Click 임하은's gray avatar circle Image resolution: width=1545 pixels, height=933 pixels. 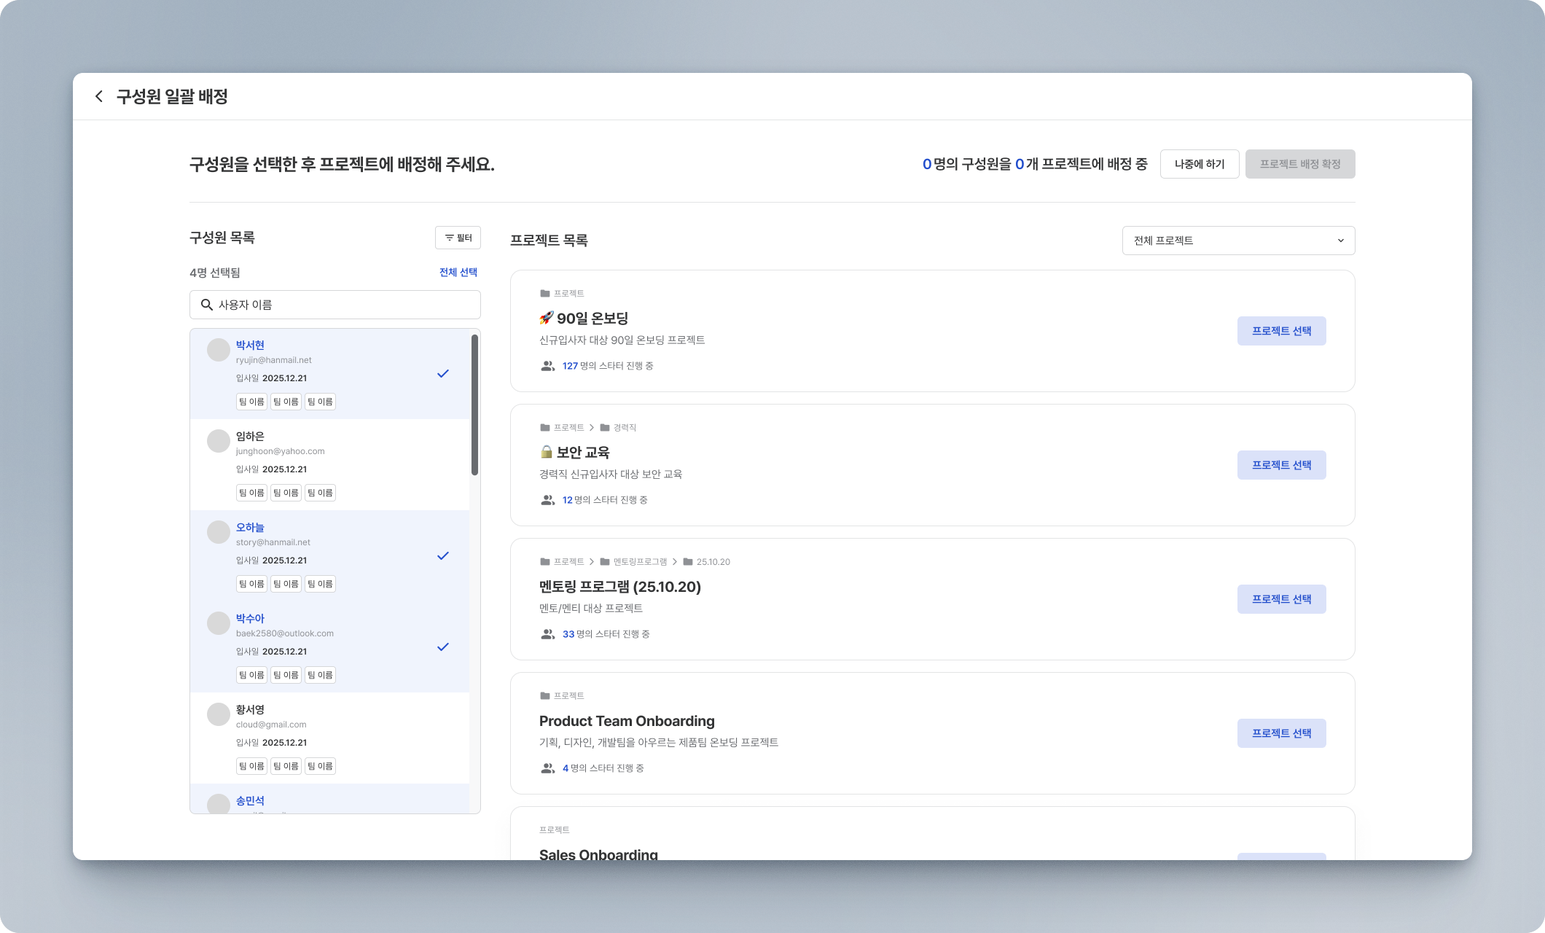pyautogui.click(x=219, y=441)
